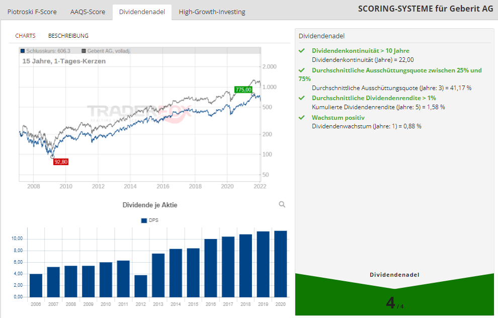Show the CHARTS sub-tab
The image size is (498, 318).
pos(26,36)
